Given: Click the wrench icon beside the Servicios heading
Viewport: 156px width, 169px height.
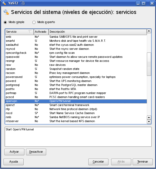Looking at the screenshot, I should tap(6, 12).
